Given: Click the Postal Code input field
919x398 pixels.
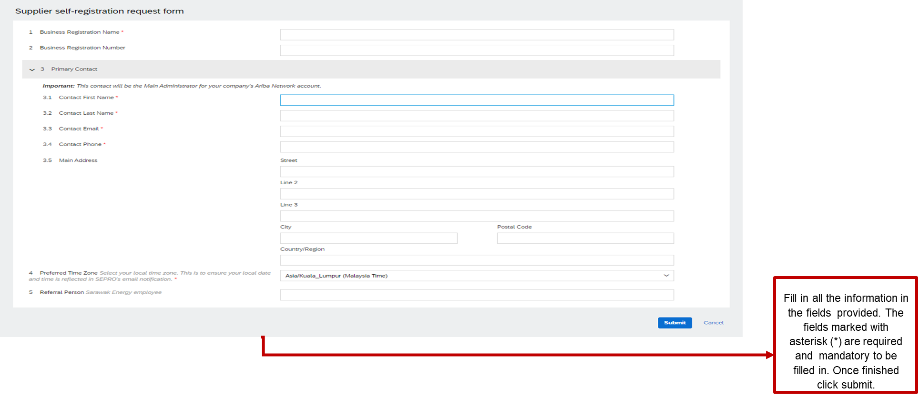Looking at the screenshot, I should (x=585, y=238).
